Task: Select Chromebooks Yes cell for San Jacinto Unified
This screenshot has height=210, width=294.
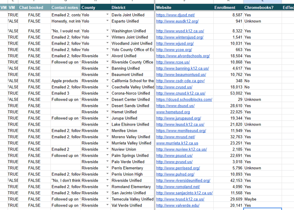Action: coord(263,193)
